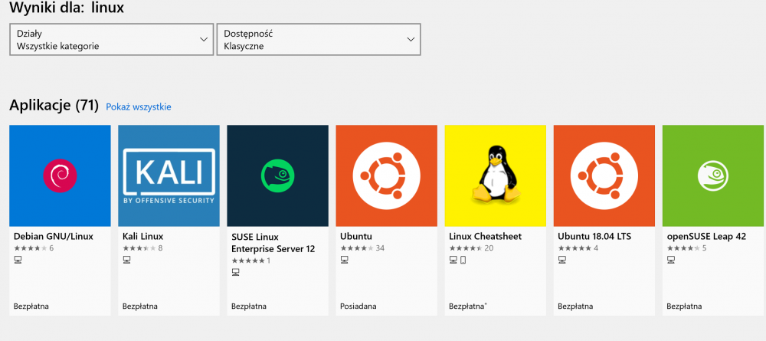The width and height of the screenshot is (766, 341).
Task: Click the PC device icon under openSUSE Leap 42
Action: (671, 260)
